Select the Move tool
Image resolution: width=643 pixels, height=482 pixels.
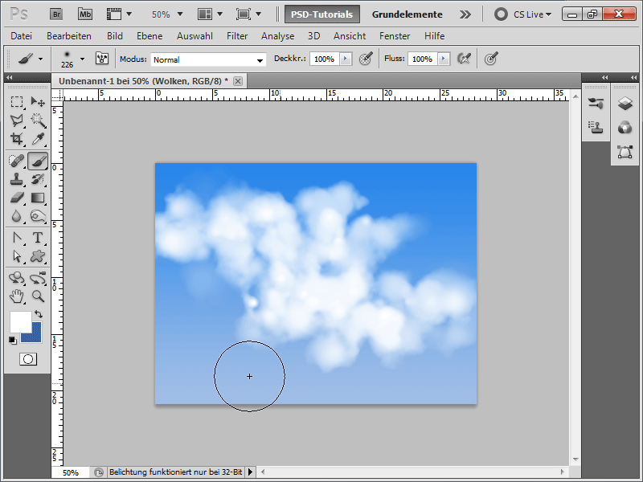[x=38, y=102]
